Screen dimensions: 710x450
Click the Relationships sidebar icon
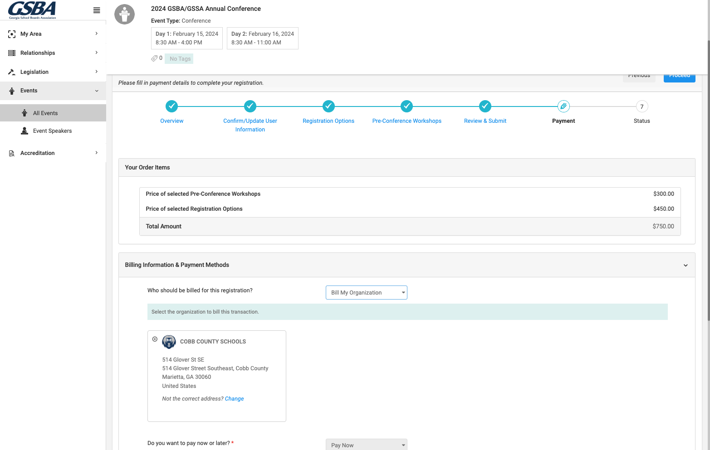pyautogui.click(x=12, y=53)
